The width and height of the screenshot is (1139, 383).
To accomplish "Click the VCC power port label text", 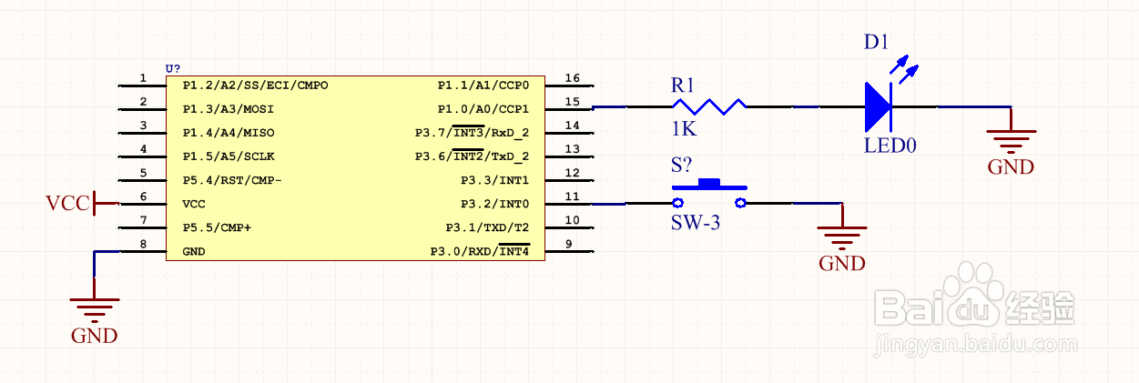I will pyautogui.click(x=67, y=203).
